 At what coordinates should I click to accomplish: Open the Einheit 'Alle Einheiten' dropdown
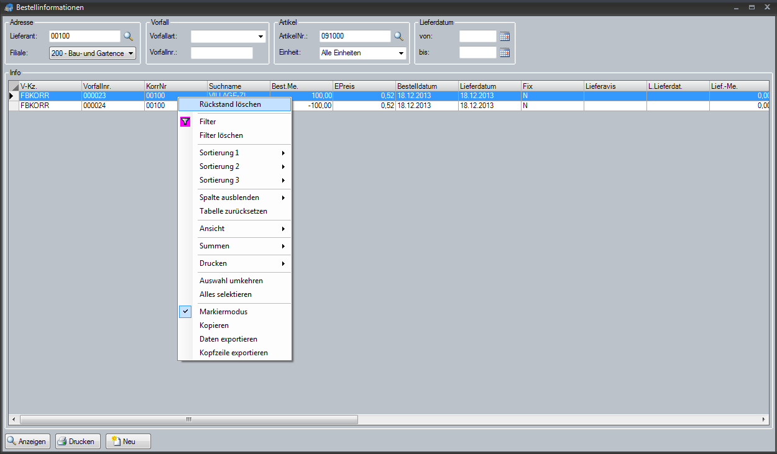pyautogui.click(x=362, y=53)
